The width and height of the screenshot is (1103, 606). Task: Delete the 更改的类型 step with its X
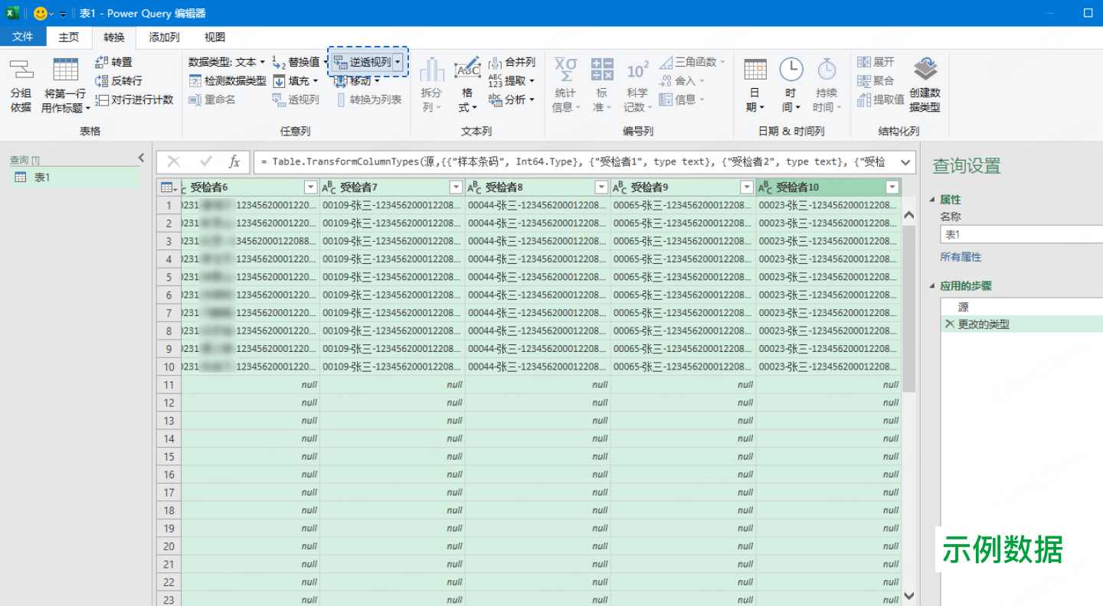[x=950, y=323]
